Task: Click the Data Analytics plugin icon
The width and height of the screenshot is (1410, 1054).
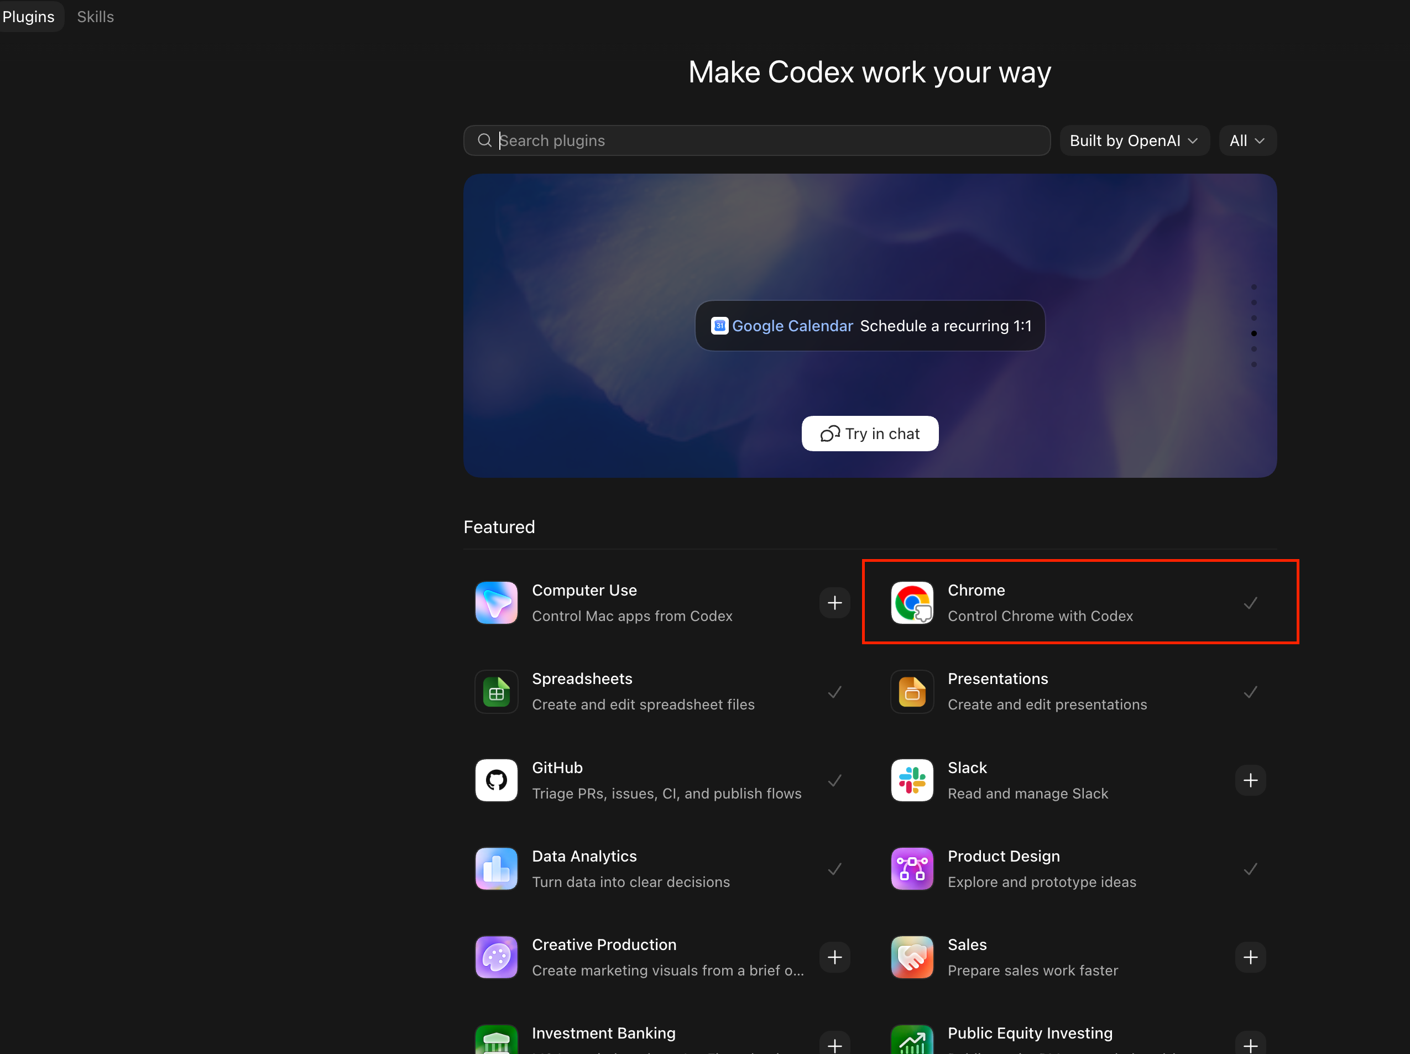Action: (x=496, y=868)
